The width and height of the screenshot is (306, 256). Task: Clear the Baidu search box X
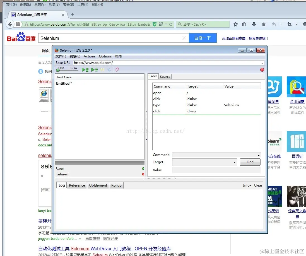click(x=184, y=38)
